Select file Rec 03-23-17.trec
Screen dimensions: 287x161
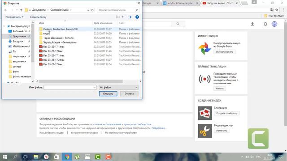point(53,64)
